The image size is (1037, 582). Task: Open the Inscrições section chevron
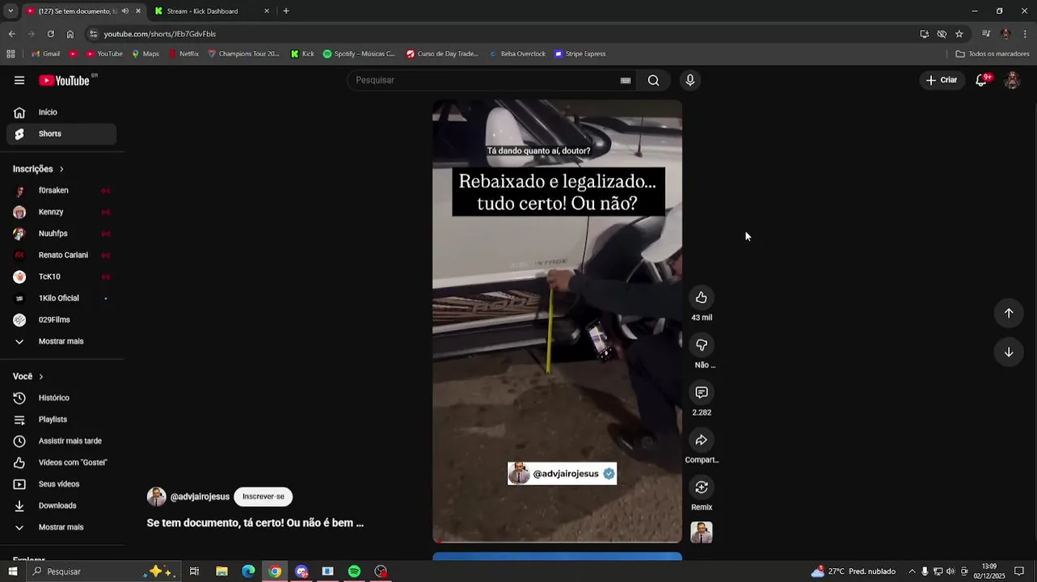click(x=61, y=169)
